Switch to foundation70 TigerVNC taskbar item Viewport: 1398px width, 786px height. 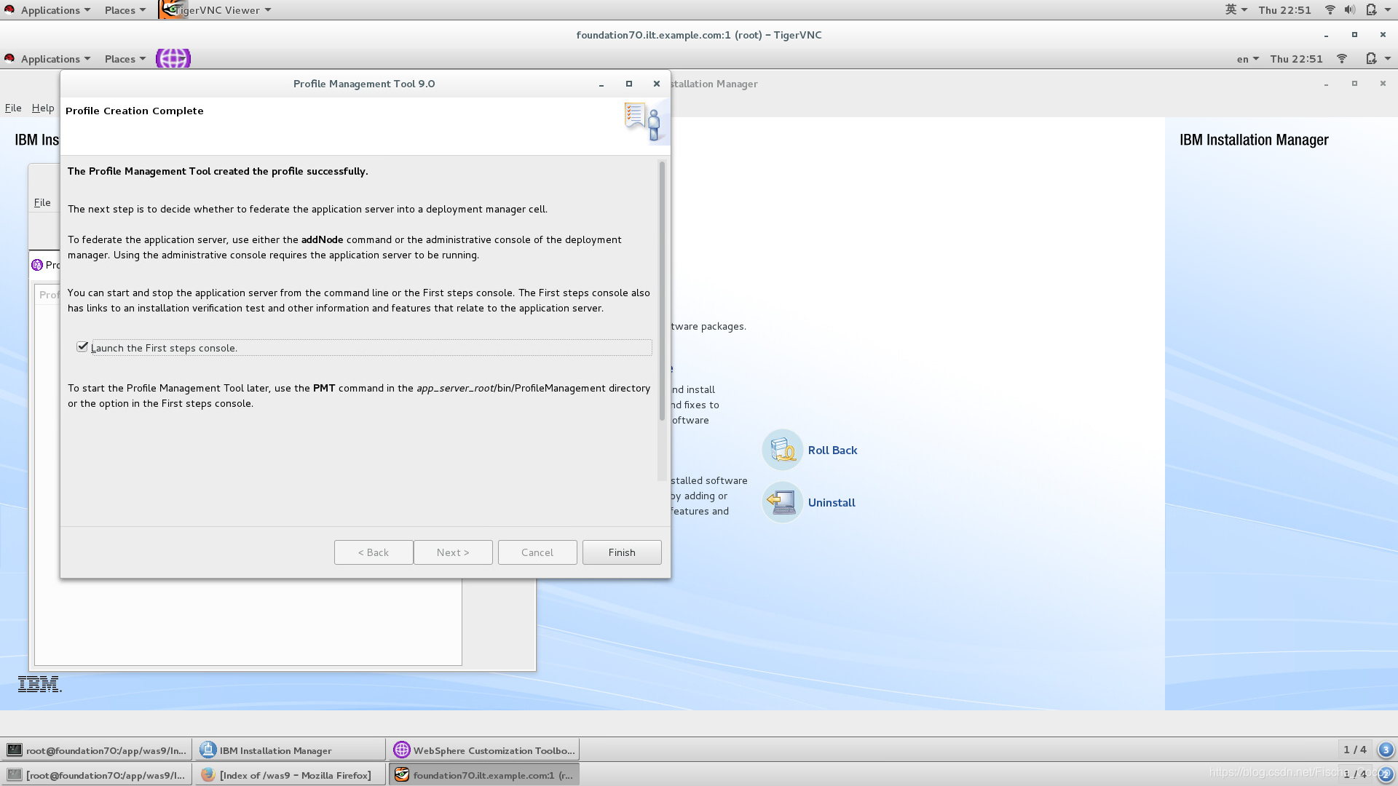pyautogui.click(x=484, y=775)
